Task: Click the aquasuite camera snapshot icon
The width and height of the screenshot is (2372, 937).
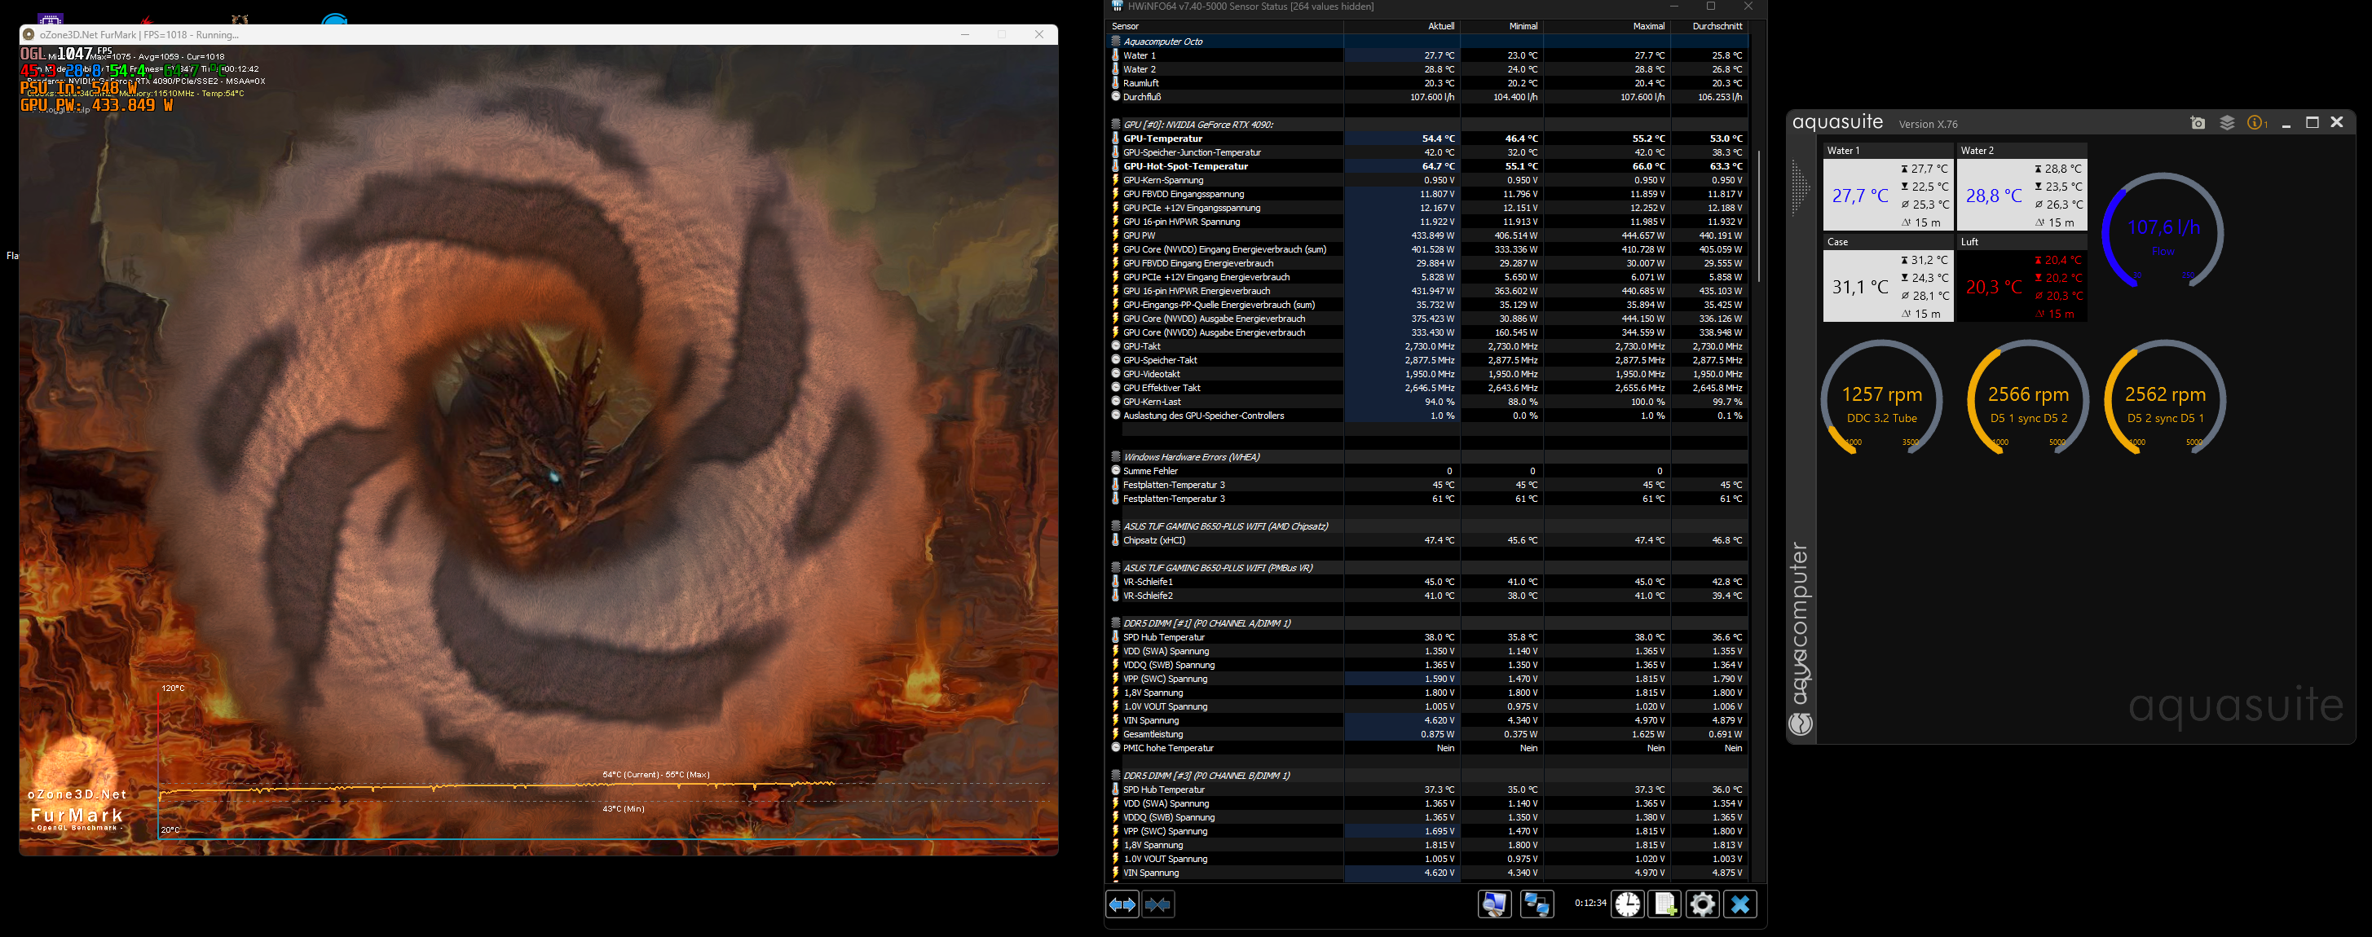Action: pos(2198,123)
